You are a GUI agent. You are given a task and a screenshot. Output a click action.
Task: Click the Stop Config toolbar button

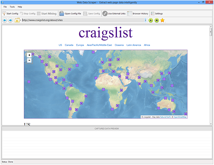tap(28, 13)
